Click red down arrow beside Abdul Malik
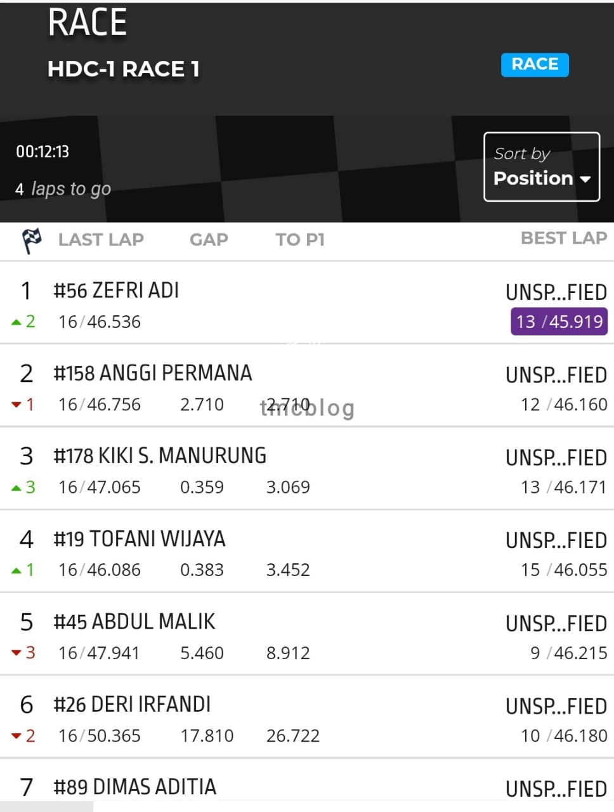The height and width of the screenshot is (812, 614). [x=16, y=653]
